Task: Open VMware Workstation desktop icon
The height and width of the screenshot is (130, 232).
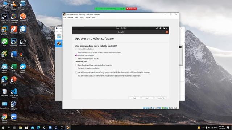Action: pos(4,31)
